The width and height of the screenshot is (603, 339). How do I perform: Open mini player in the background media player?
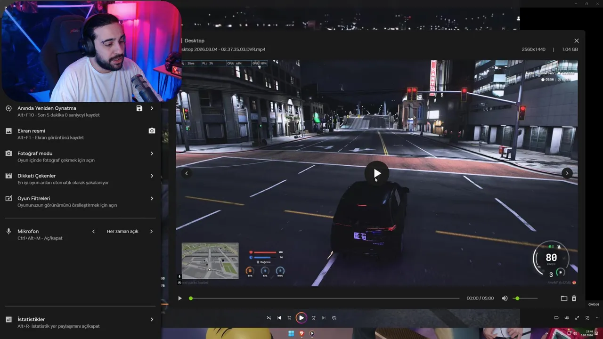tap(587, 318)
